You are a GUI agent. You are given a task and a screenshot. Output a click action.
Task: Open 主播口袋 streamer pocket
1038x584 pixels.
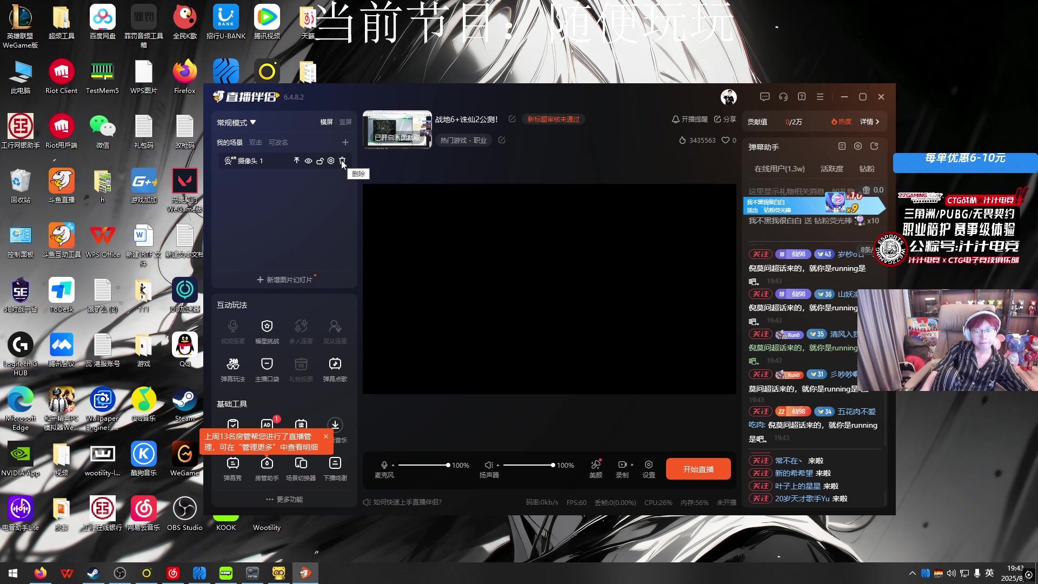267,369
